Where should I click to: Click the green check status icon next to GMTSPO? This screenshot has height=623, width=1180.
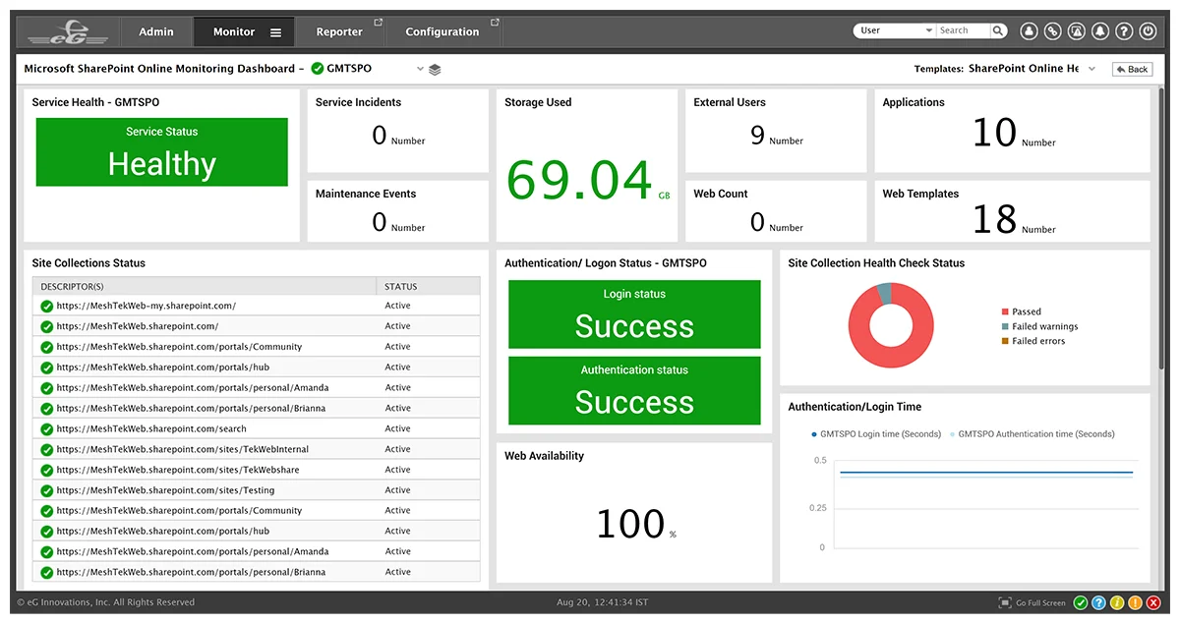tap(317, 69)
